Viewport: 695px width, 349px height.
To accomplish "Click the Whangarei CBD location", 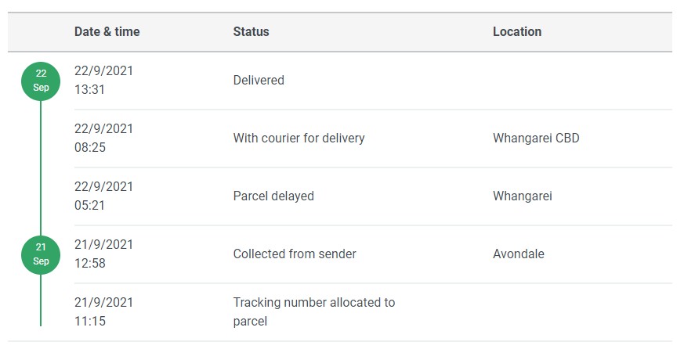I will pyautogui.click(x=536, y=139).
